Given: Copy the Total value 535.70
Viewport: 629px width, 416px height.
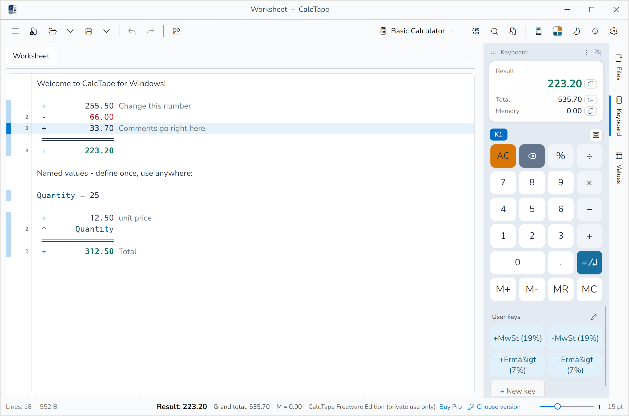Looking at the screenshot, I should 591,99.
